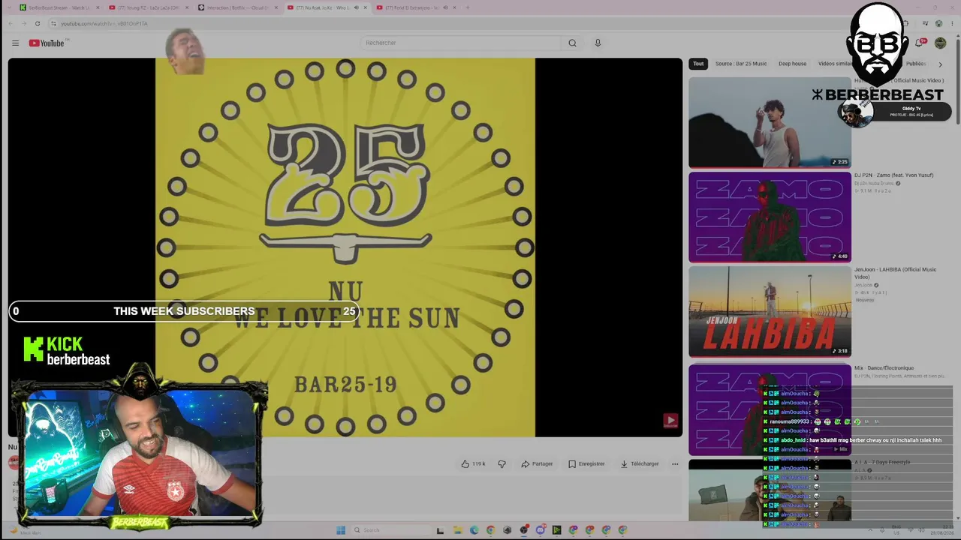Open the tab search dropdown arrow
961x540 pixels.
(9, 7)
